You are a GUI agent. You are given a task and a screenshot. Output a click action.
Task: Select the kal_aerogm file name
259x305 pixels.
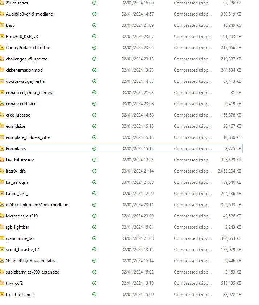coord(17,182)
